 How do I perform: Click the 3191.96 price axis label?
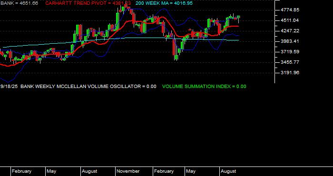290,73
